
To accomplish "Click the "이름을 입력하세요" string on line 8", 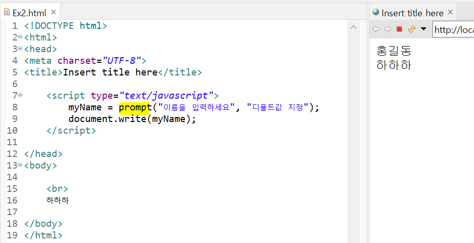I will (x=197, y=107).
